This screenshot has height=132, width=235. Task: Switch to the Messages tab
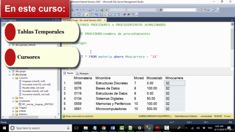(x=82, y=73)
